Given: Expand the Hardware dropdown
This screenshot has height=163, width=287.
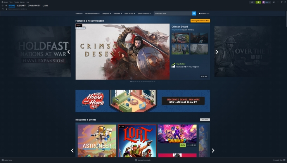Looking at the screenshot, I should point(118,13).
